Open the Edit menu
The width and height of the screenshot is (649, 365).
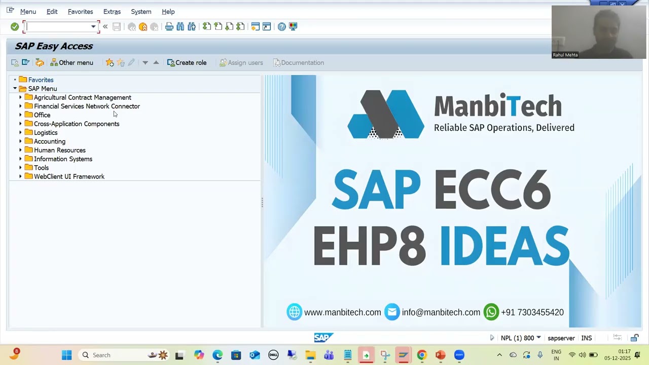pos(52,12)
